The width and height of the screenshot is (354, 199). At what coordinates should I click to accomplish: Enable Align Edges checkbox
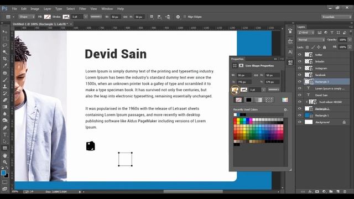click(185, 17)
